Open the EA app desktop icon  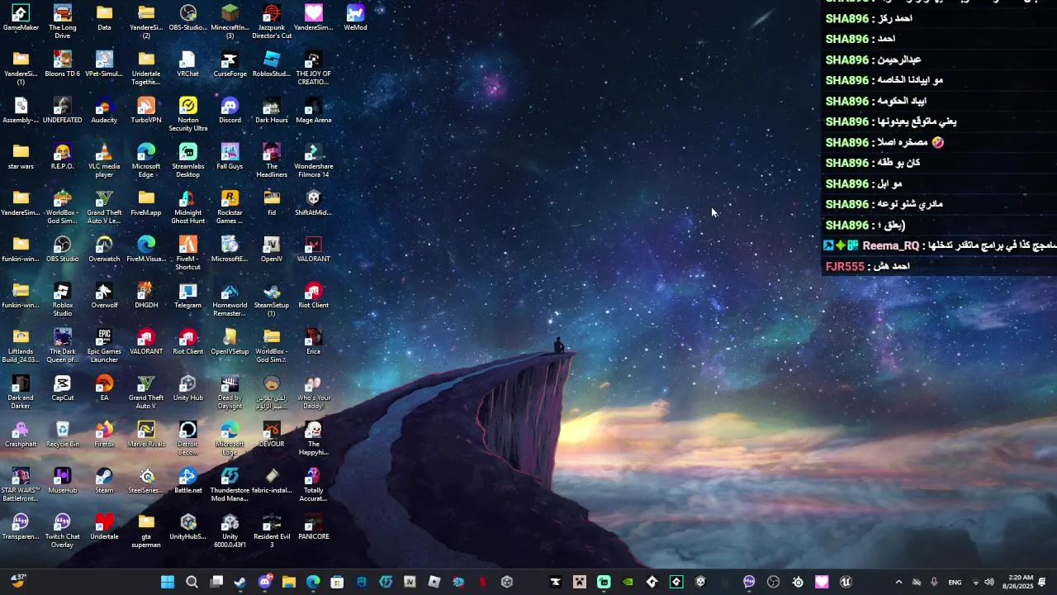104,388
